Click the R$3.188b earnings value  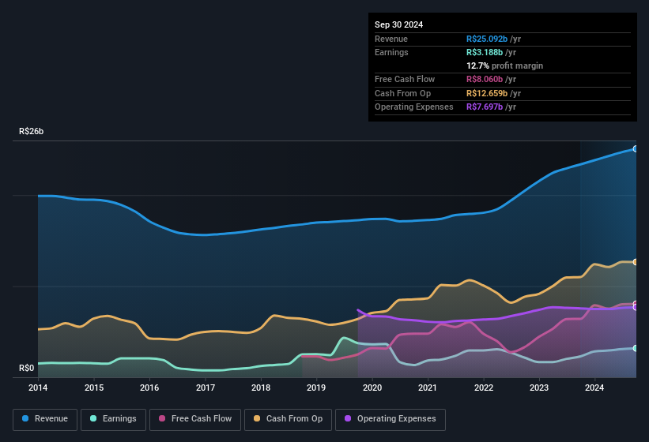[x=485, y=52]
